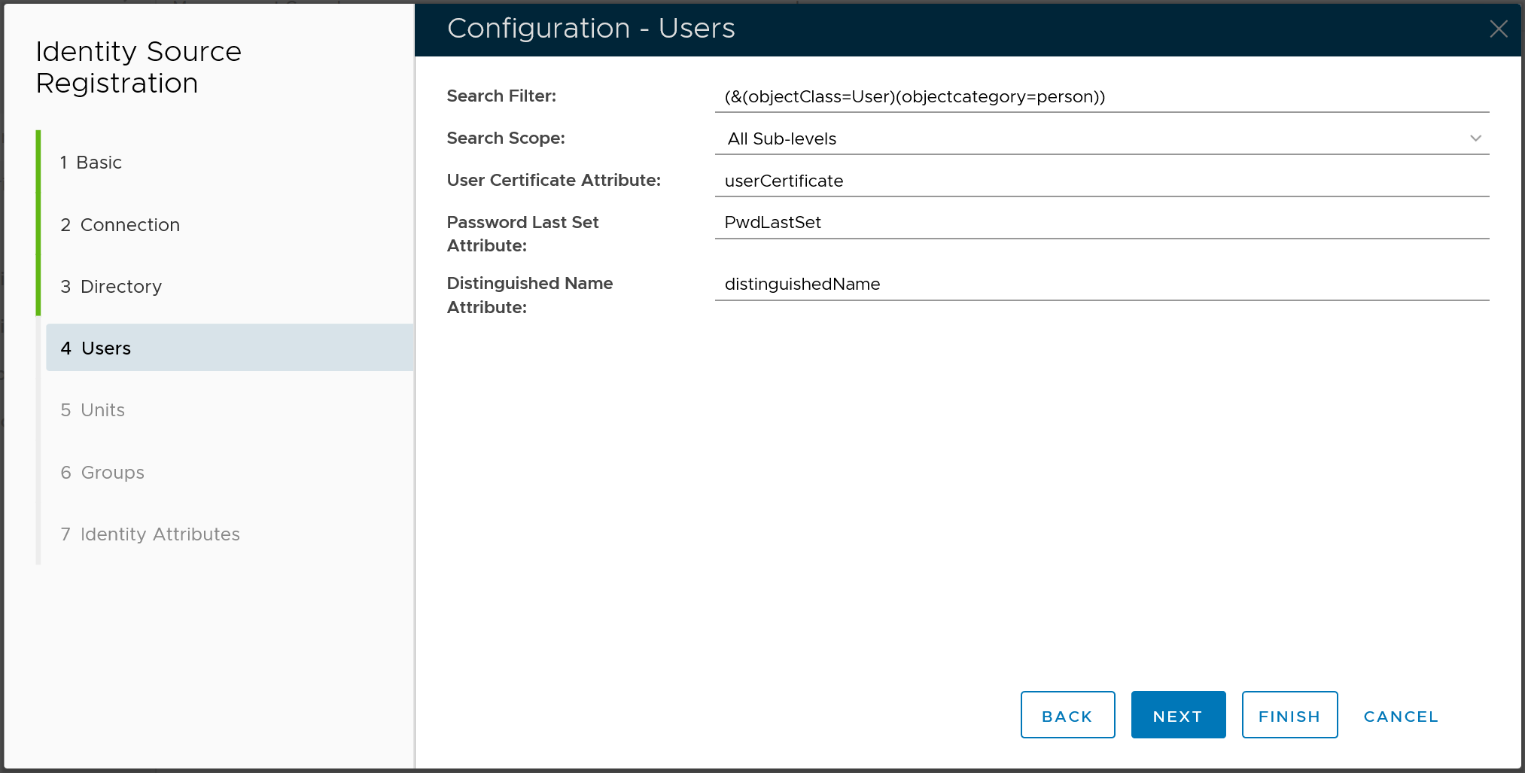Proceed with the Next button
The width and height of the screenshot is (1525, 773).
tap(1177, 716)
